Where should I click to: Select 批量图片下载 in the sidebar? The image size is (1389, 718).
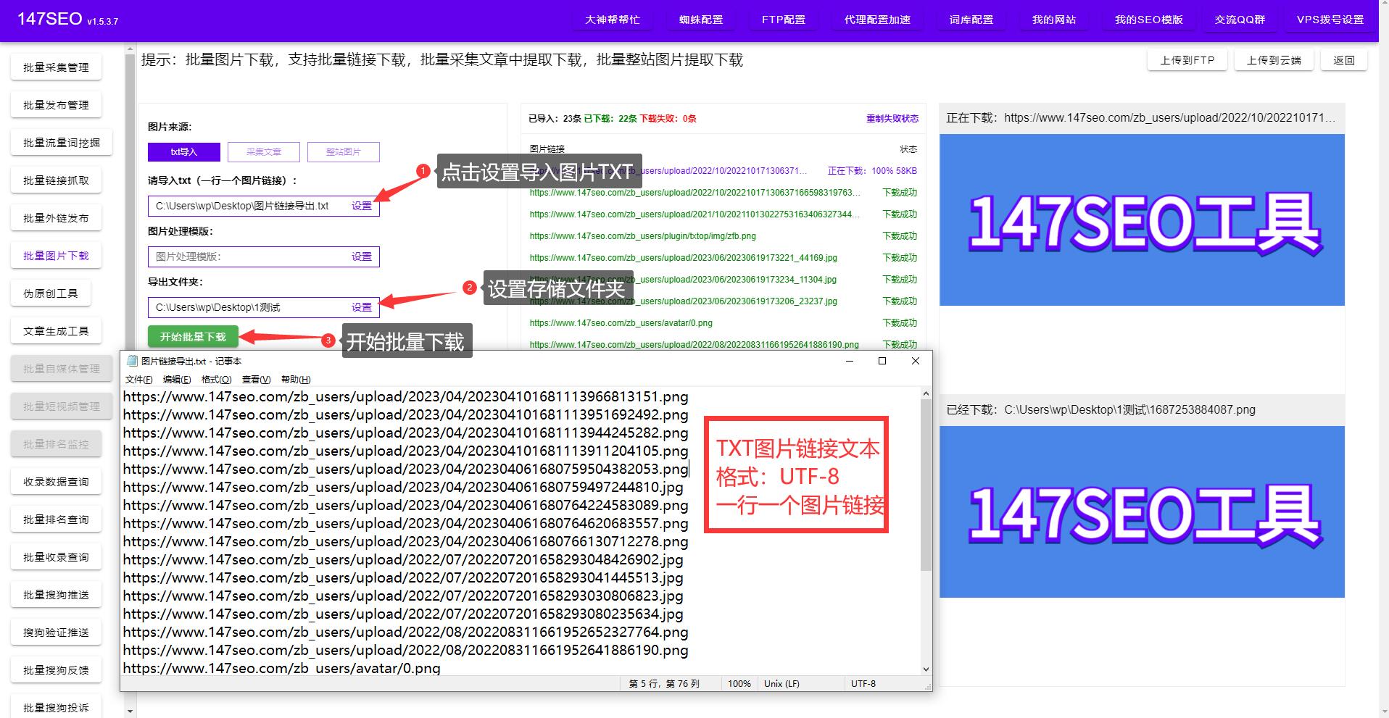(x=56, y=256)
